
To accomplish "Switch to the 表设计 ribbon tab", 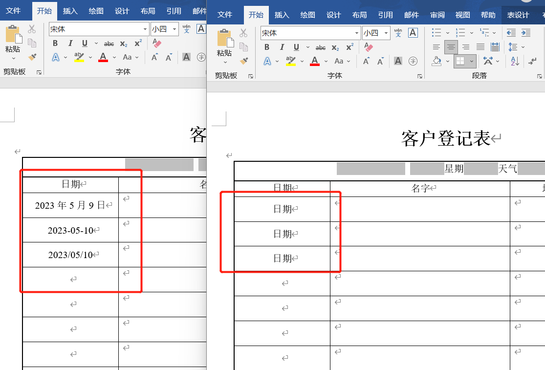I will pos(518,15).
